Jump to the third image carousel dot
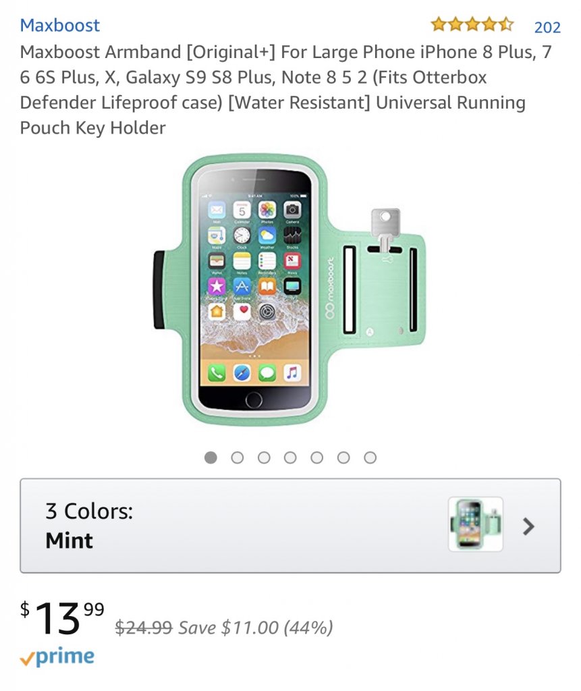 (x=264, y=458)
